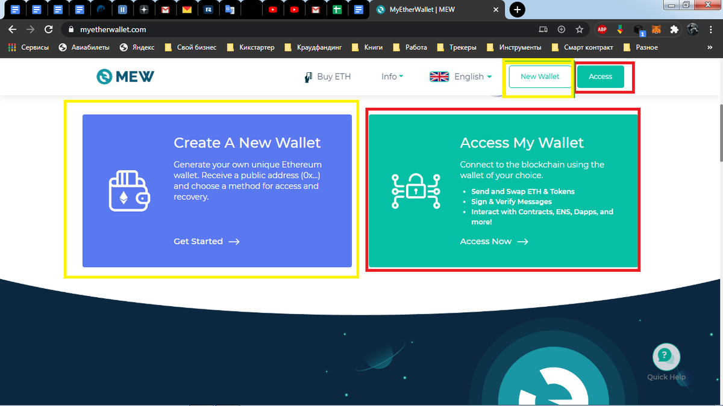Open the Авиабилеты bookmark
Image resolution: width=723 pixels, height=406 pixels.
coord(84,47)
